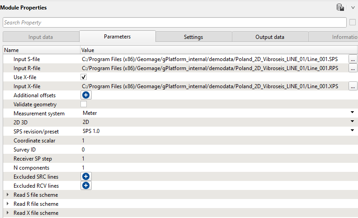
Task: Click plus icon for Excluded RCV lines
Action: 86,185
